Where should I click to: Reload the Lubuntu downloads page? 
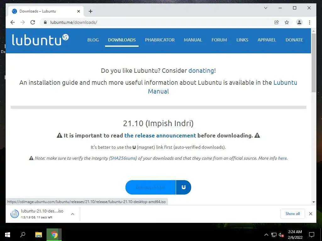[33, 22]
